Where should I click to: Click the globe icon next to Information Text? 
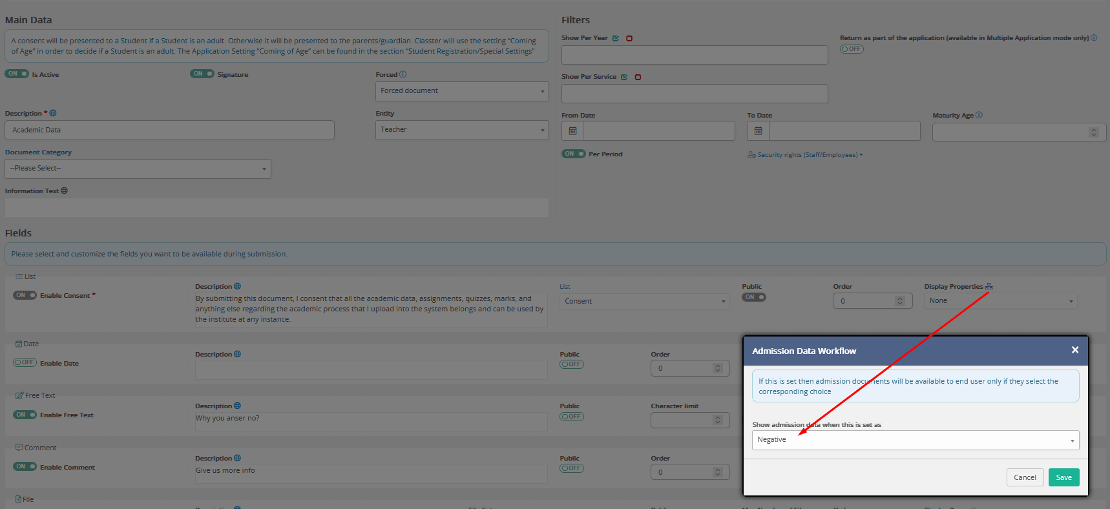64,191
